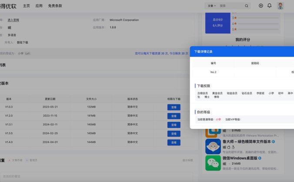Click the 2024-04-01 date cell
Screen dimensions: 294x182
50,142
